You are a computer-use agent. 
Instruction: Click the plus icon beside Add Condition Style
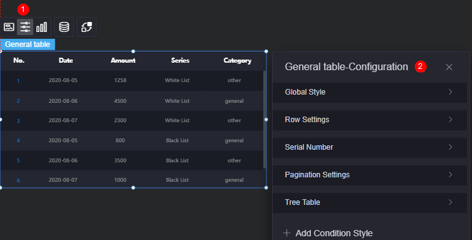[x=287, y=232]
